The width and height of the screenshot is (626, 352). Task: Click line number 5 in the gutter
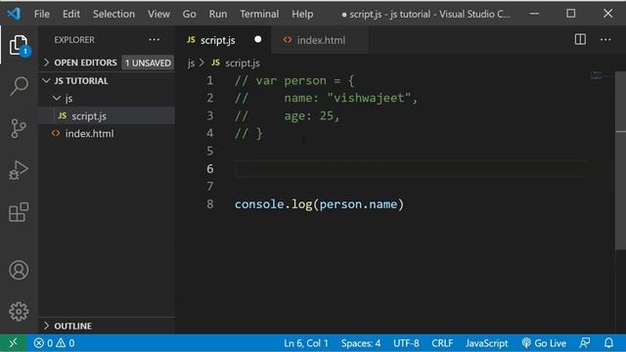click(210, 151)
